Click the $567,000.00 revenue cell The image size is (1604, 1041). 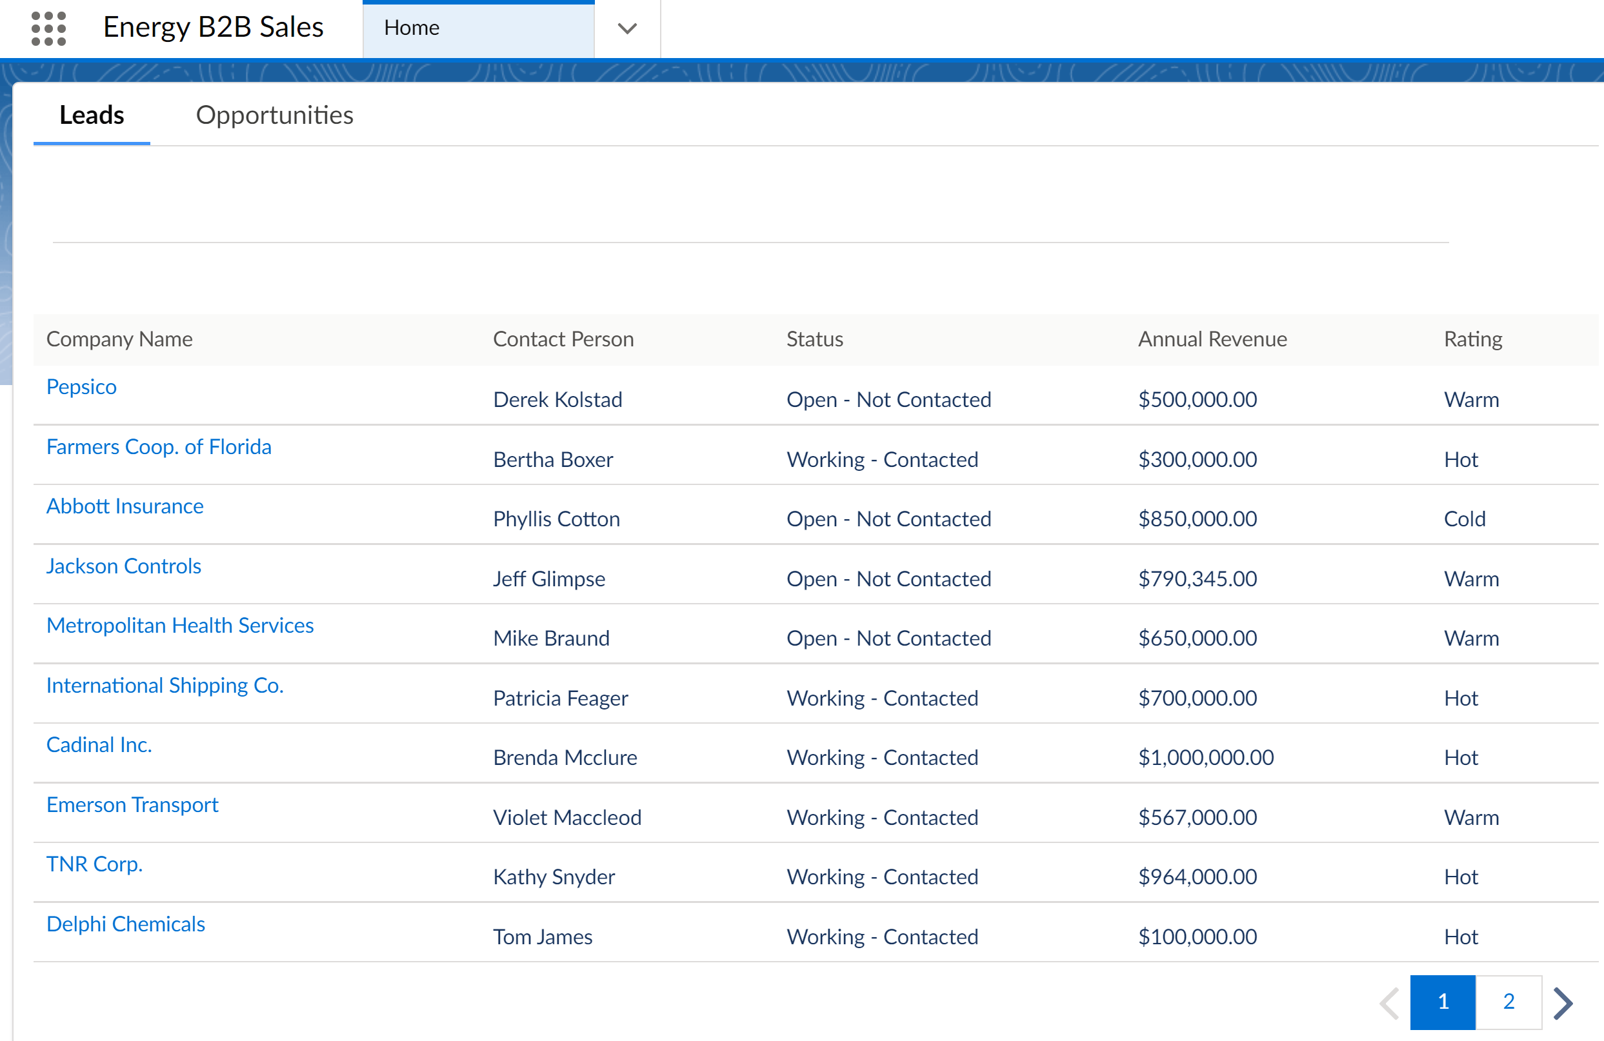pos(1198,817)
